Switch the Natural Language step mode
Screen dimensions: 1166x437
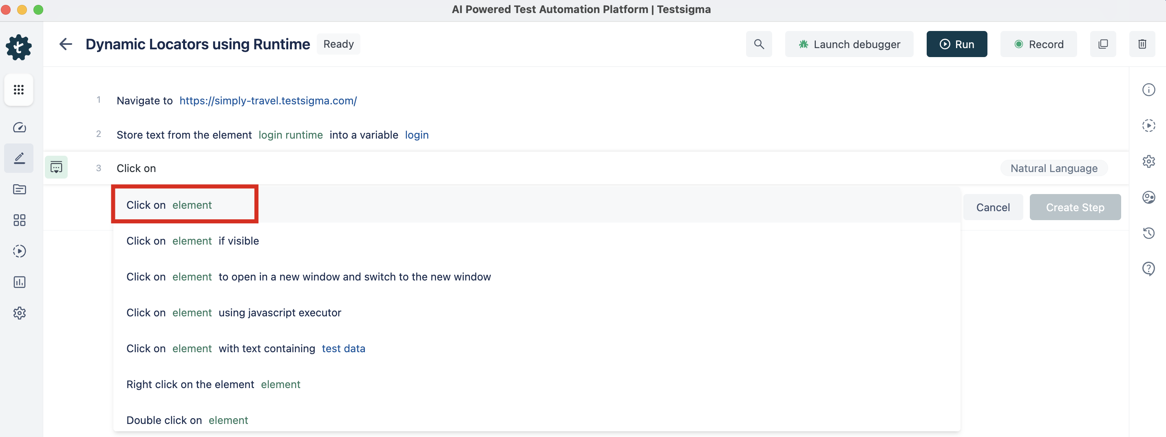pyautogui.click(x=1053, y=168)
